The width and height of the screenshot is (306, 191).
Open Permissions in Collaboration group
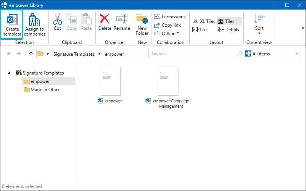pos(170,16)
